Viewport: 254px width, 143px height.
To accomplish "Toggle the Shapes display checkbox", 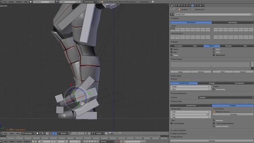I will click(x=171, y=55).
